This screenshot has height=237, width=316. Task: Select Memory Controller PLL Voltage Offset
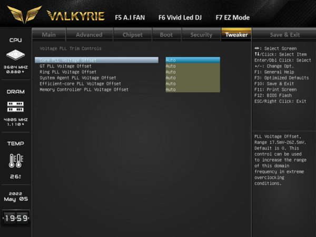[84, 90]
